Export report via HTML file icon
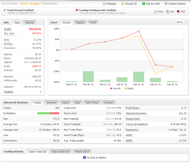This screenshot has width=191, height=165. pos(155,12)
